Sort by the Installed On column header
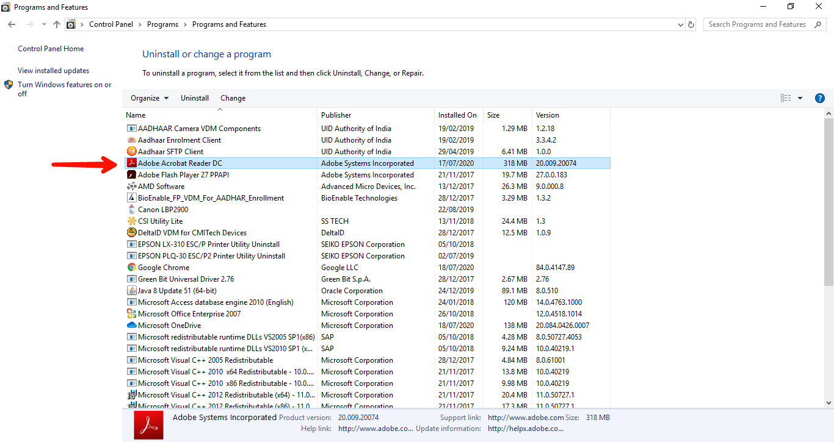 [x=458, y=115]
